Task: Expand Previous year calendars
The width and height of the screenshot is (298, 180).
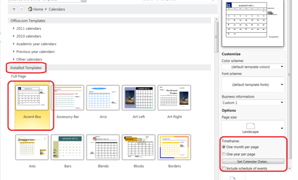Action: 35,52
